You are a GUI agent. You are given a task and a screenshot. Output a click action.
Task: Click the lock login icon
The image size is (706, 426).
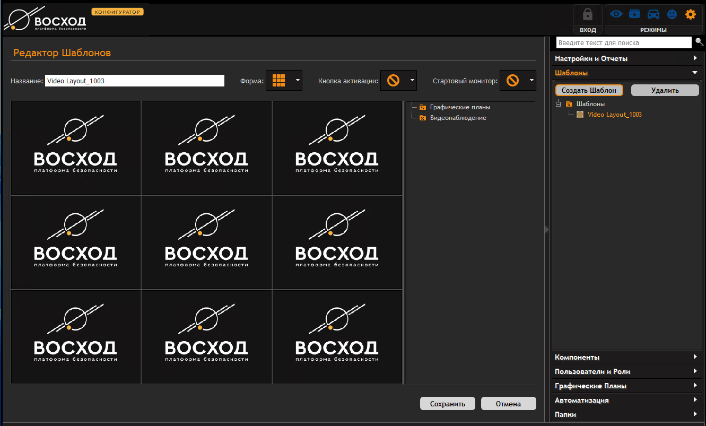(587, 15)
